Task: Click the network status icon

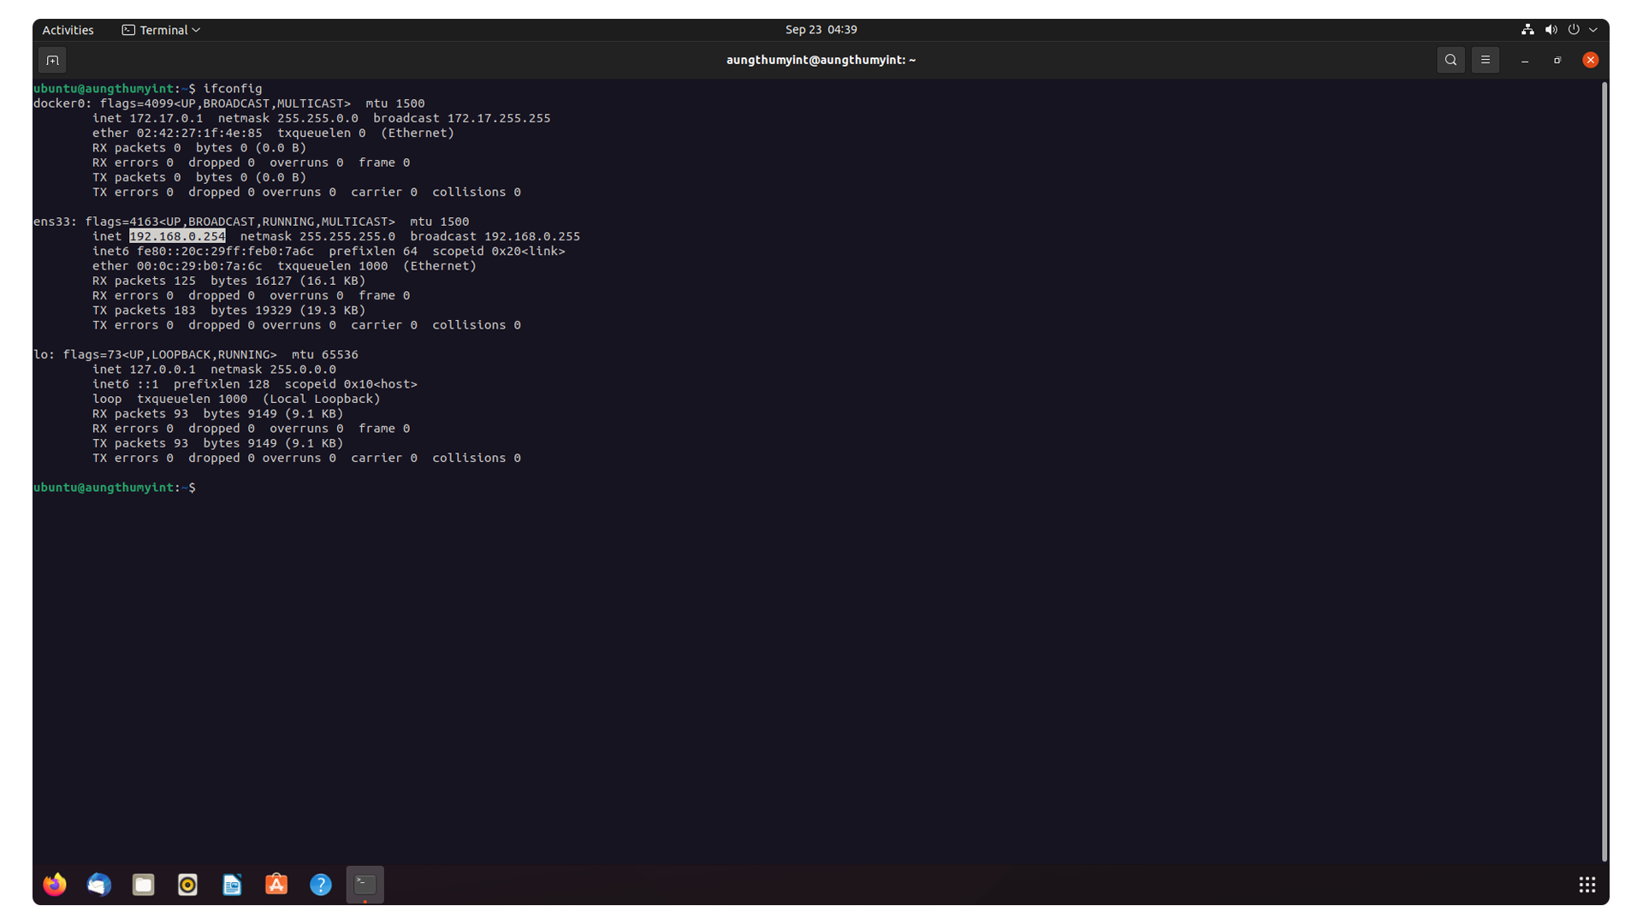Action: (1527, 30)
